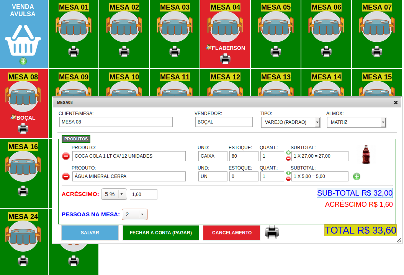Click the Coca Cola bottle thumbnail

coord(366,155)
